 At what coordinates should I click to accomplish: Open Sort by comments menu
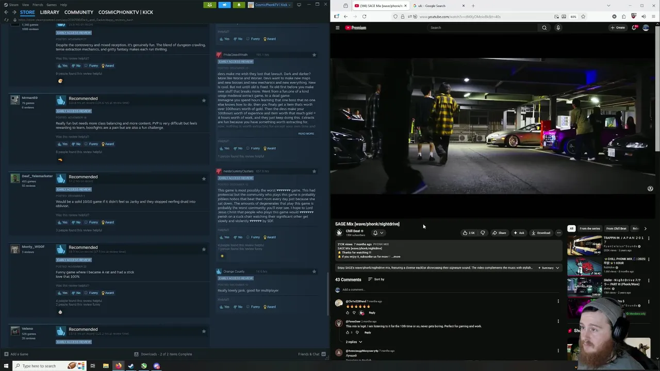376,279
